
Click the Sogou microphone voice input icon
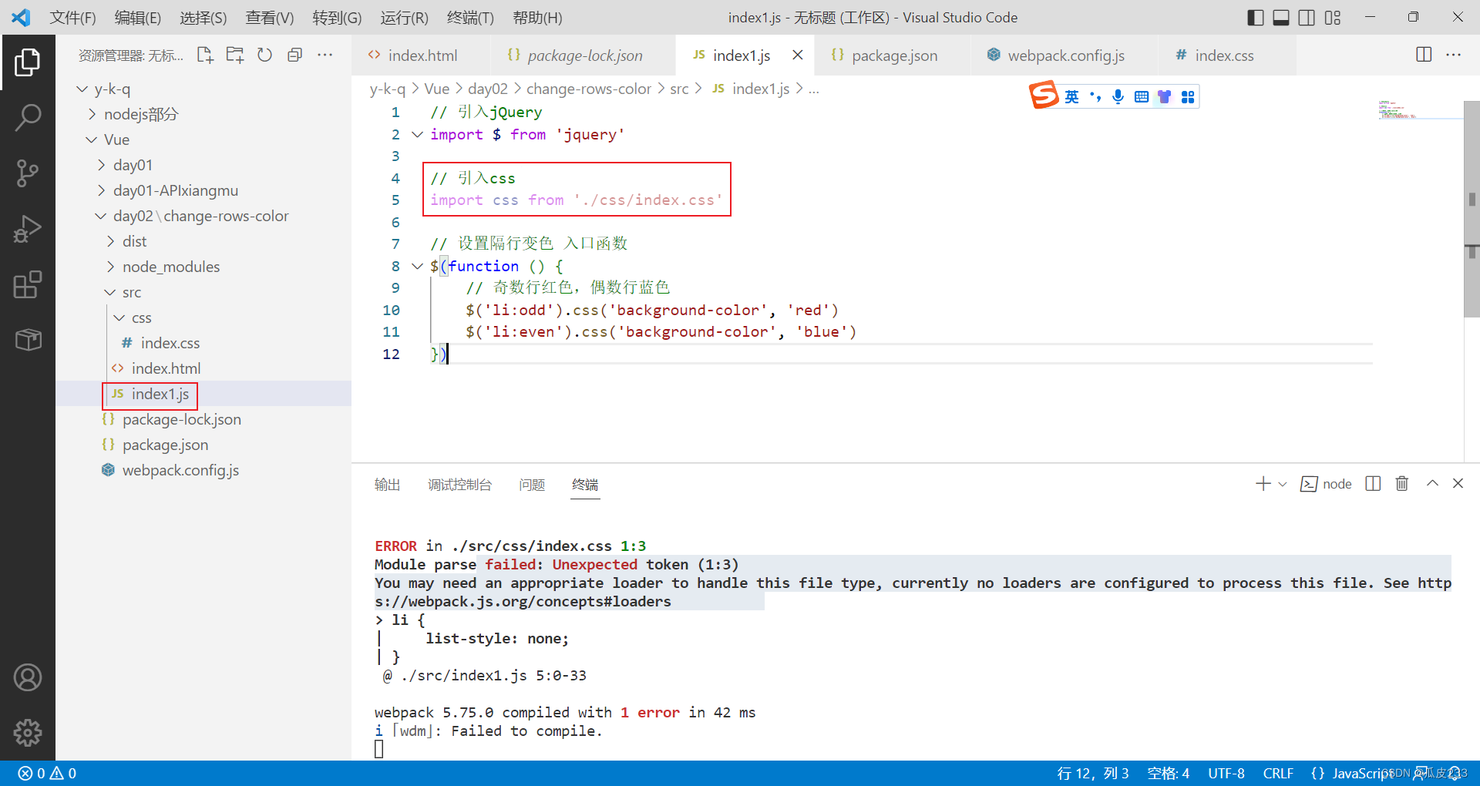click(x=1118, y=96)
